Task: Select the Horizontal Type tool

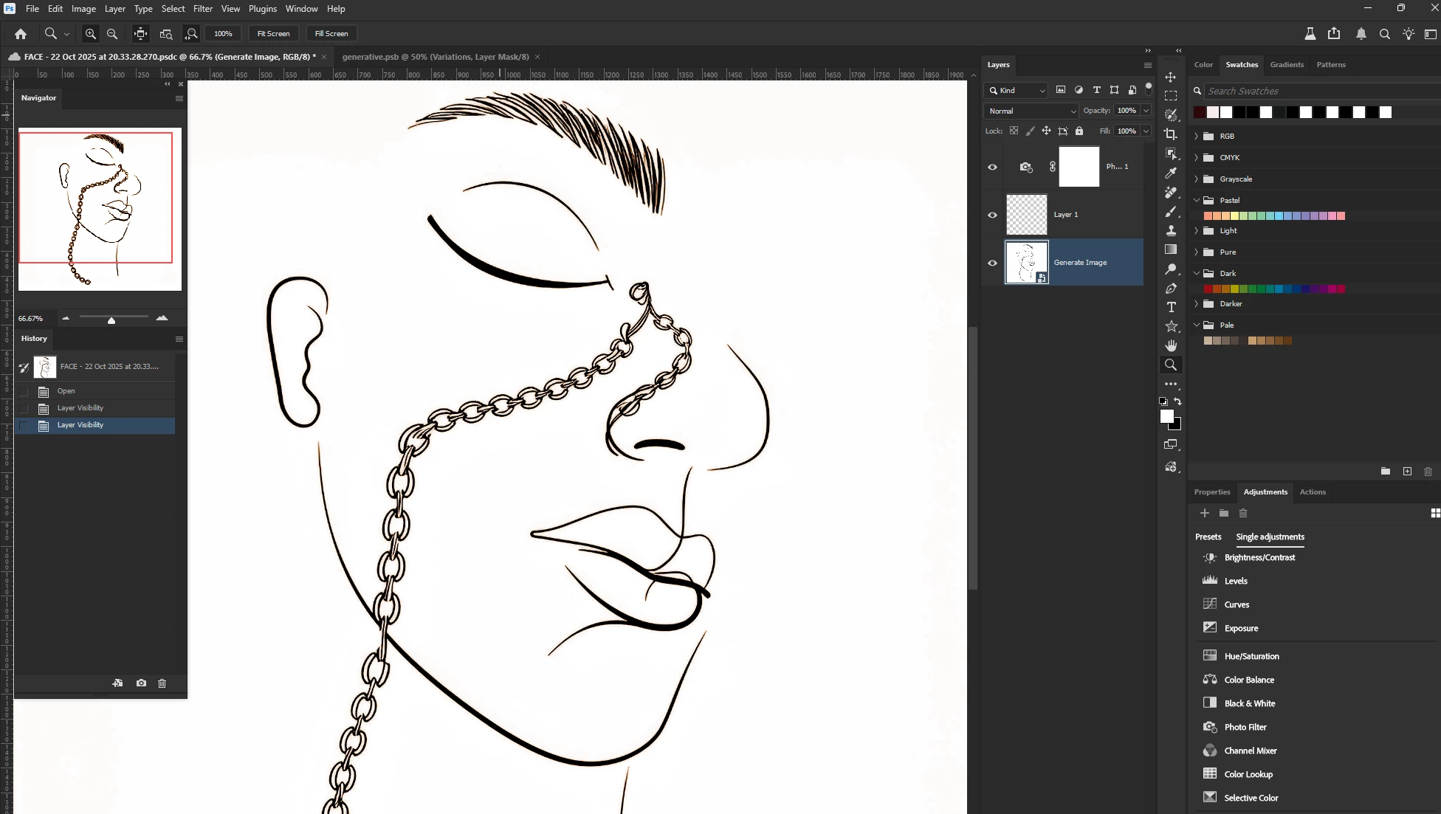Action: [1171, 308]
